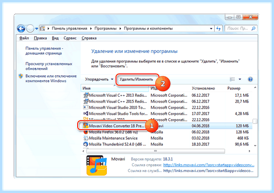Click the 90,6 МБ size cell
The width and height of the screenshot is (274, 193).
242,144
